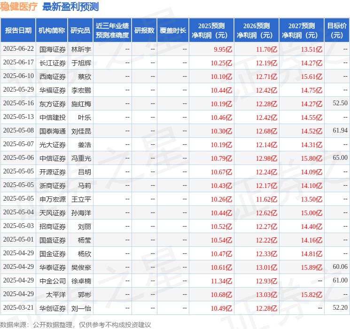
Task: Select target price 65.00
Action: click(x=340, y=158)
